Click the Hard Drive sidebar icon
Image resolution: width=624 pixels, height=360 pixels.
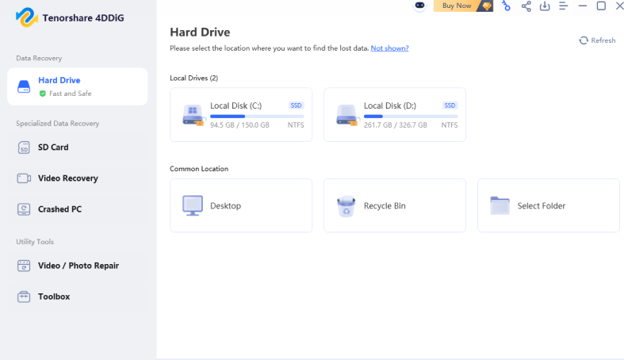24,86
